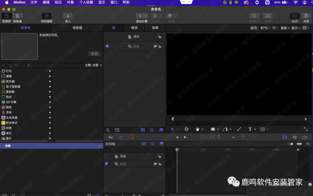The width and height of the screenshot is (313, 196).
Task: Click the 项目面板 (Project pane) icon
Action: click(x=47, y=16)
